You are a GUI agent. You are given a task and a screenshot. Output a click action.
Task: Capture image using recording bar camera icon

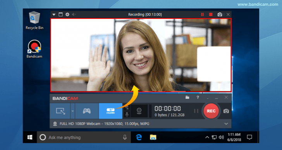pyautogui.click(x=220, y=15)
